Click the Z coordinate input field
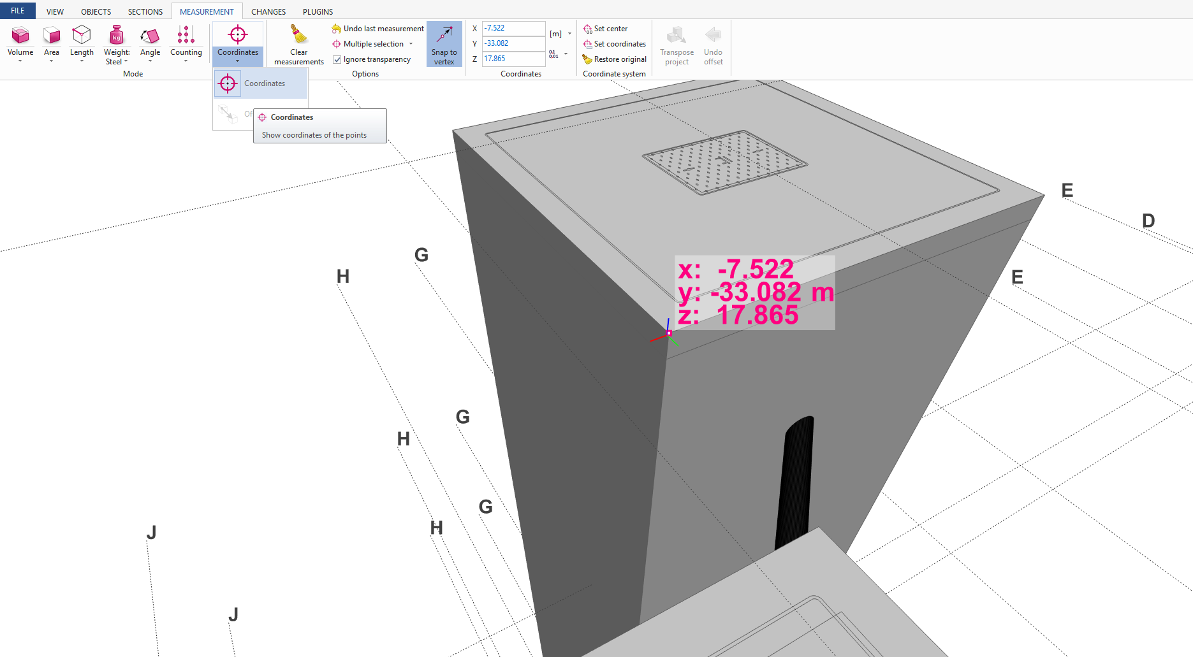This screenshot has width=1193, height=657. (x=513, y=59)
